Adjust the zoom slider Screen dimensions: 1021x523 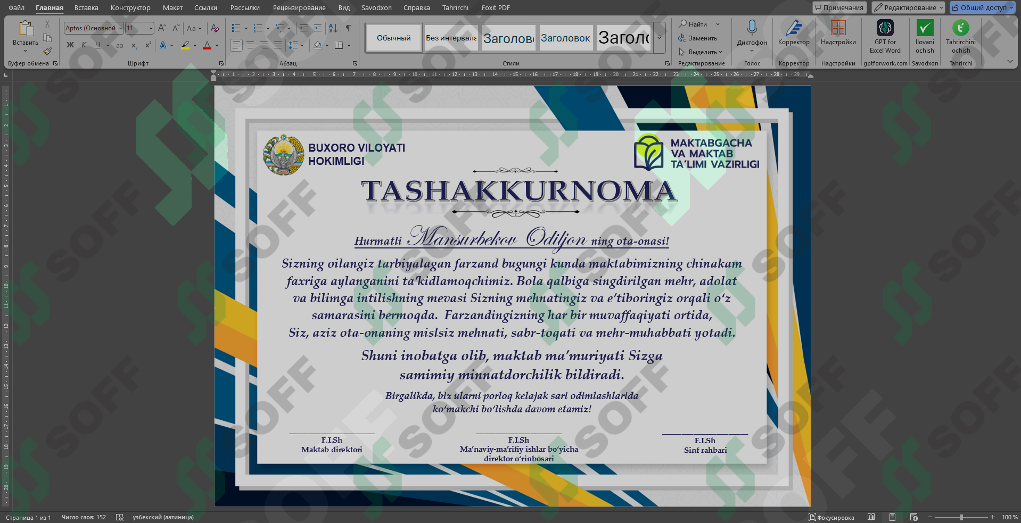tap(961, 517)
